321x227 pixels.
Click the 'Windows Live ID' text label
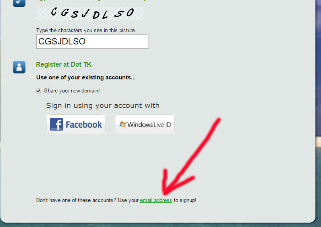149,125
